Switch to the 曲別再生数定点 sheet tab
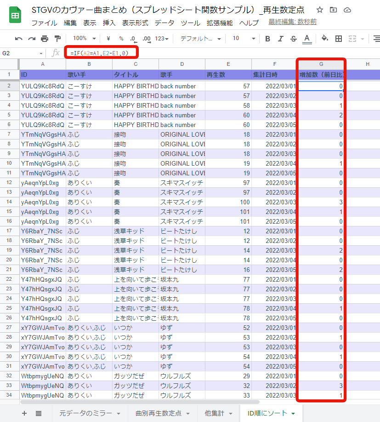Image resolution: width=380 pixels, height=422 pixels. 159,413
